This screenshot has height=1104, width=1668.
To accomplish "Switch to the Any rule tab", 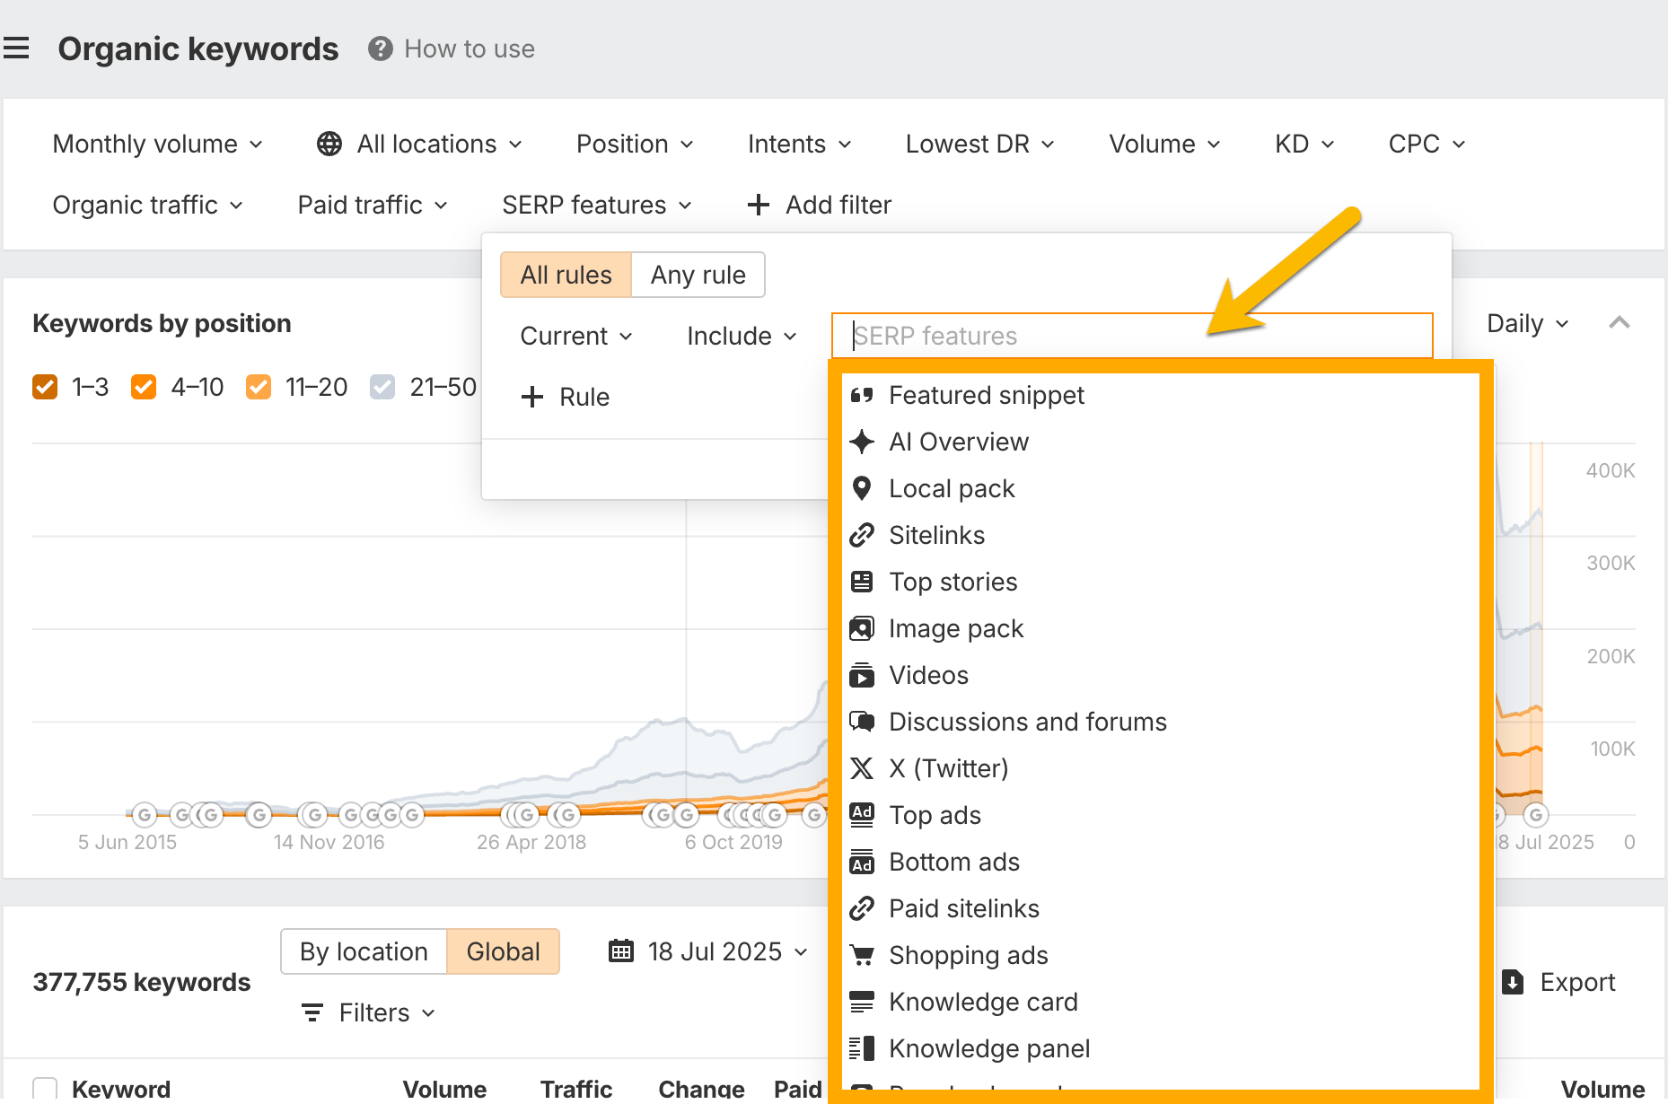I will [x=698, y=275].
